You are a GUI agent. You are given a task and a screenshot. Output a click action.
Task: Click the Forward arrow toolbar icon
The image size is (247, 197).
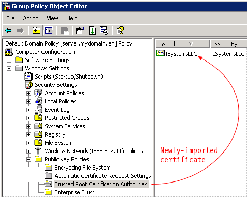(x=20, y=31)
